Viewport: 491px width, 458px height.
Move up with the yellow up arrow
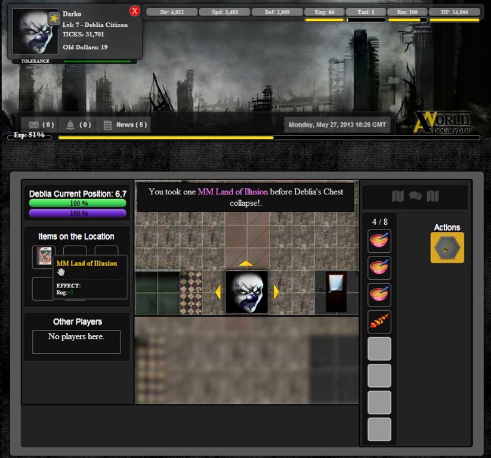pyautogui.click(x=246, y=264)
